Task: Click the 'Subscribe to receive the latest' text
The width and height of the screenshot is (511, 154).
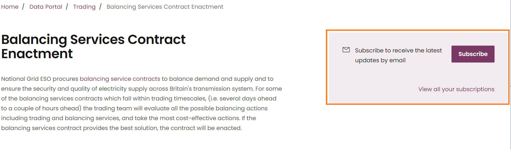Action: (398, 51)
